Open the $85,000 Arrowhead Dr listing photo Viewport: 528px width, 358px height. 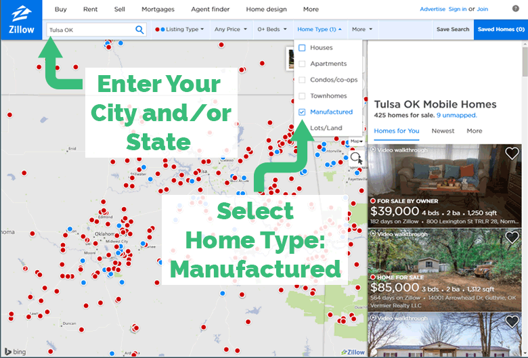click(445, 270)
